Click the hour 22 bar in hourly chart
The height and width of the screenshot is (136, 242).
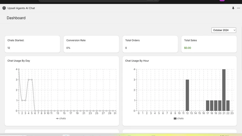(x=228, y=105)
